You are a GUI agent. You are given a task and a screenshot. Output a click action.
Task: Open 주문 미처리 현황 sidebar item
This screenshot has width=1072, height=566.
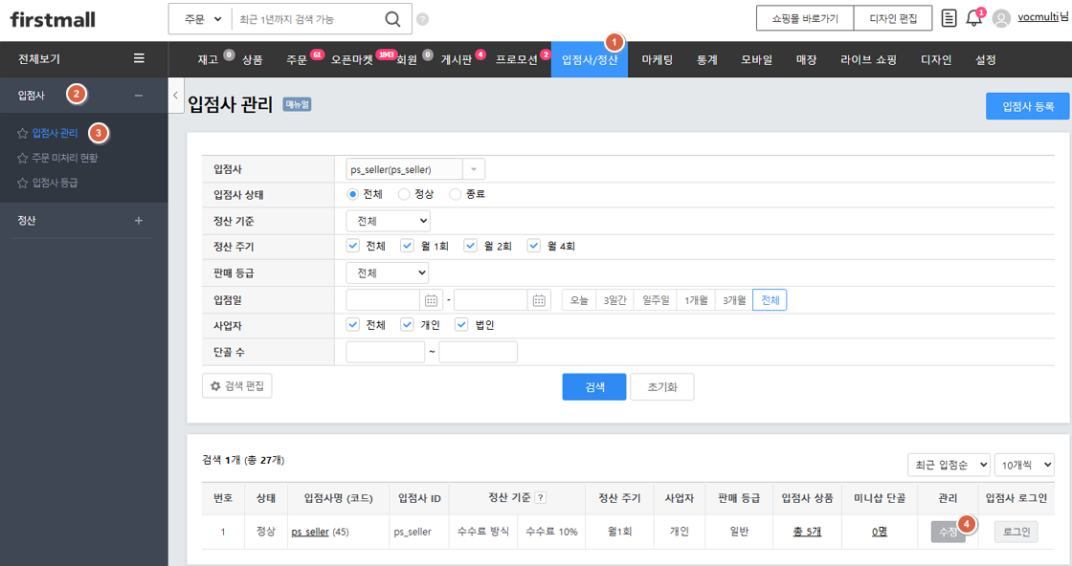[65, 158]
